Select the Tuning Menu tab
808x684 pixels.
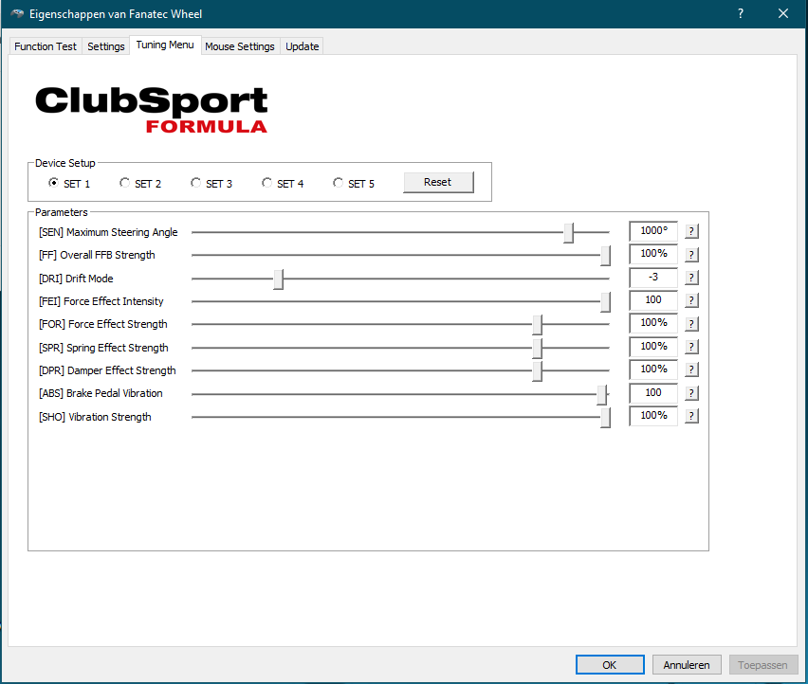point(165,45)
